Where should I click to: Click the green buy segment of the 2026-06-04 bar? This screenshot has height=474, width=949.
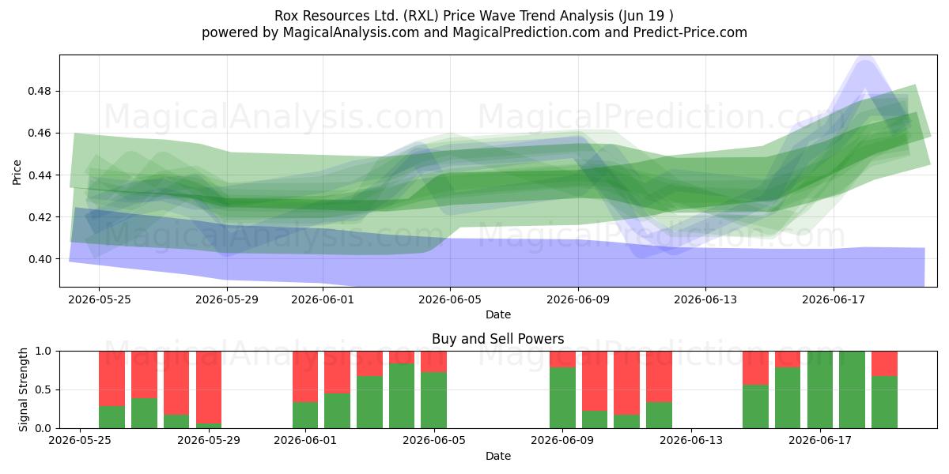coord(402,396)
